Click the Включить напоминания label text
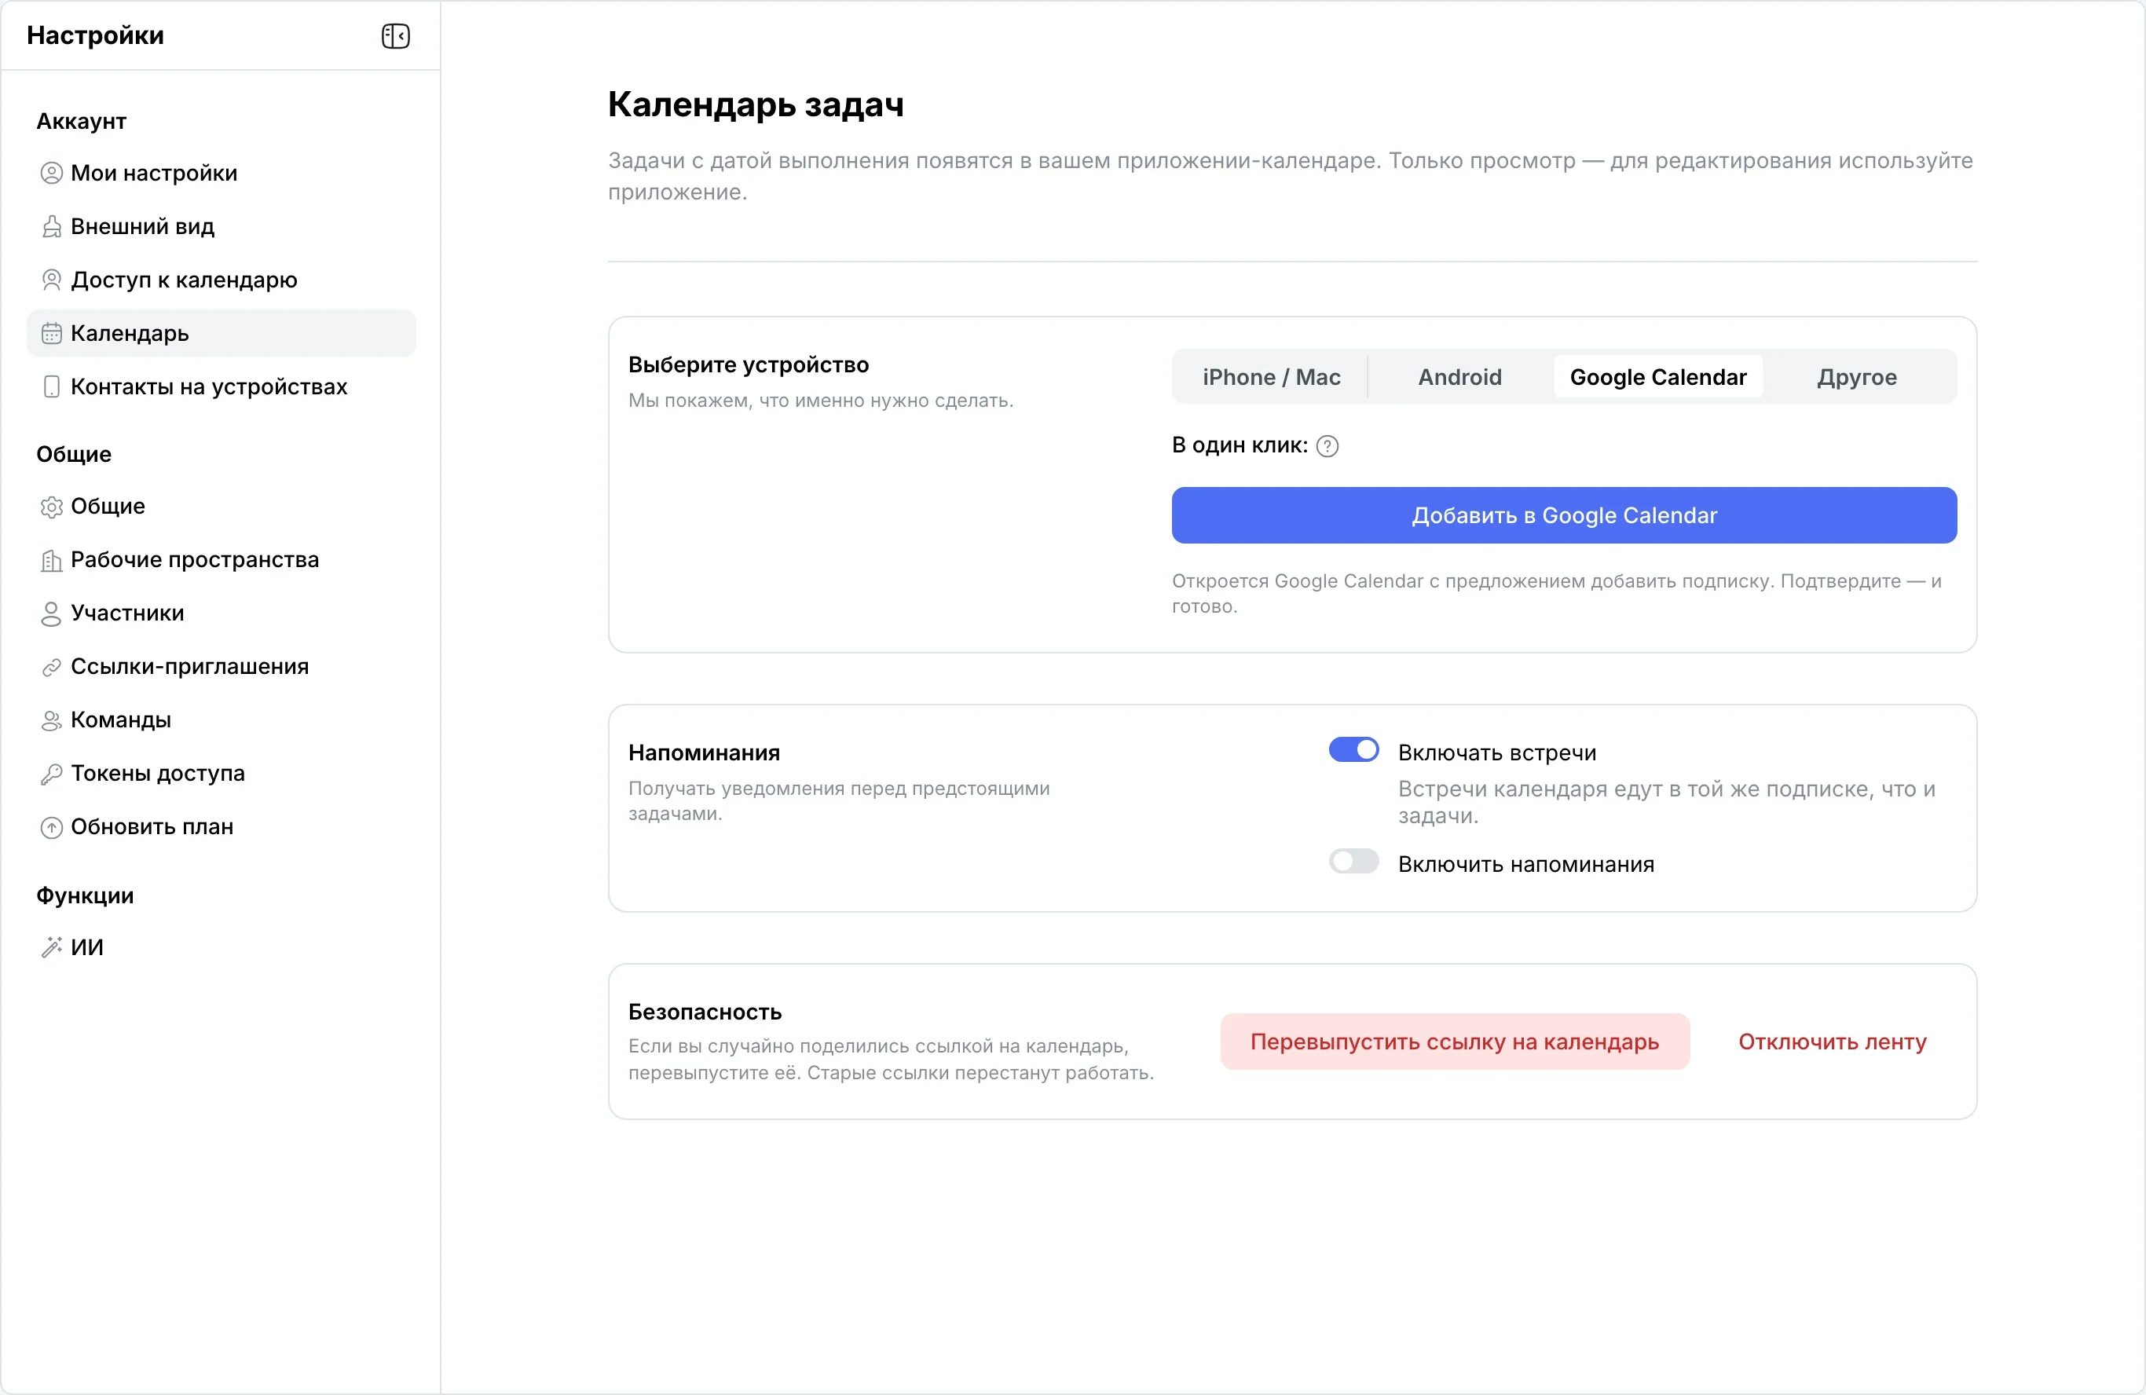Screen dimensions: 2146x1395 click(1525, 864)
